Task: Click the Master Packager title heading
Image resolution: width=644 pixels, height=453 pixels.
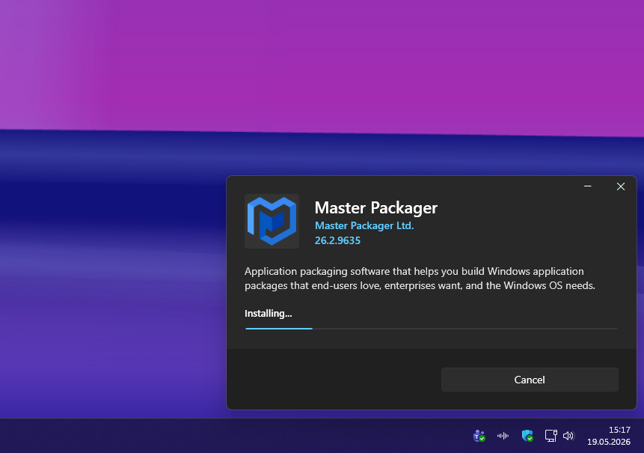Action: tap(375, 207)
